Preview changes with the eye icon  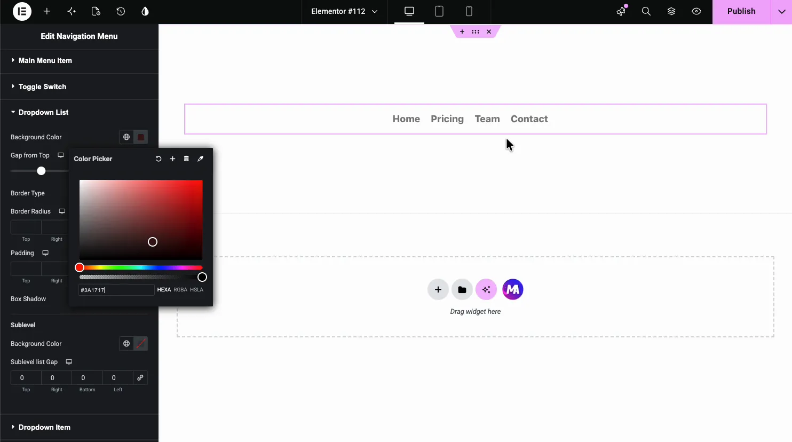point(696,11)
